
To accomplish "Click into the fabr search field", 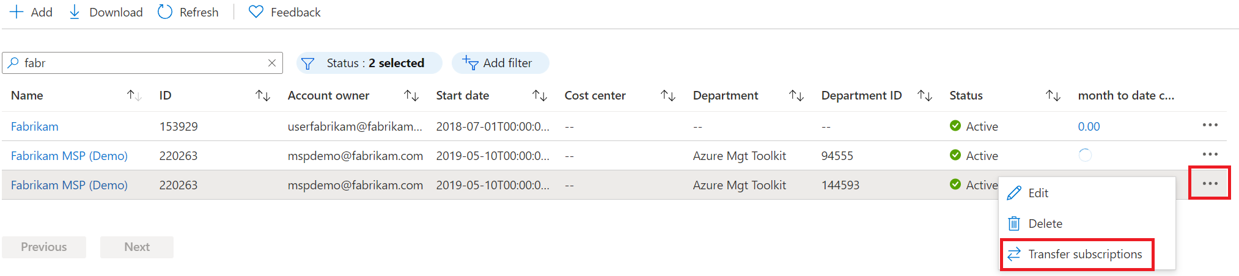I will [x=141, y=63].
